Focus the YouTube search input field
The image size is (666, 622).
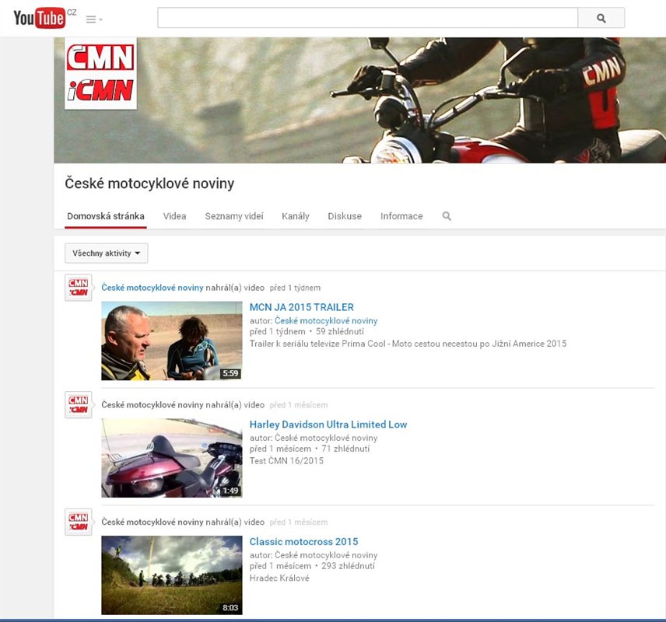(x=367, y=18)
